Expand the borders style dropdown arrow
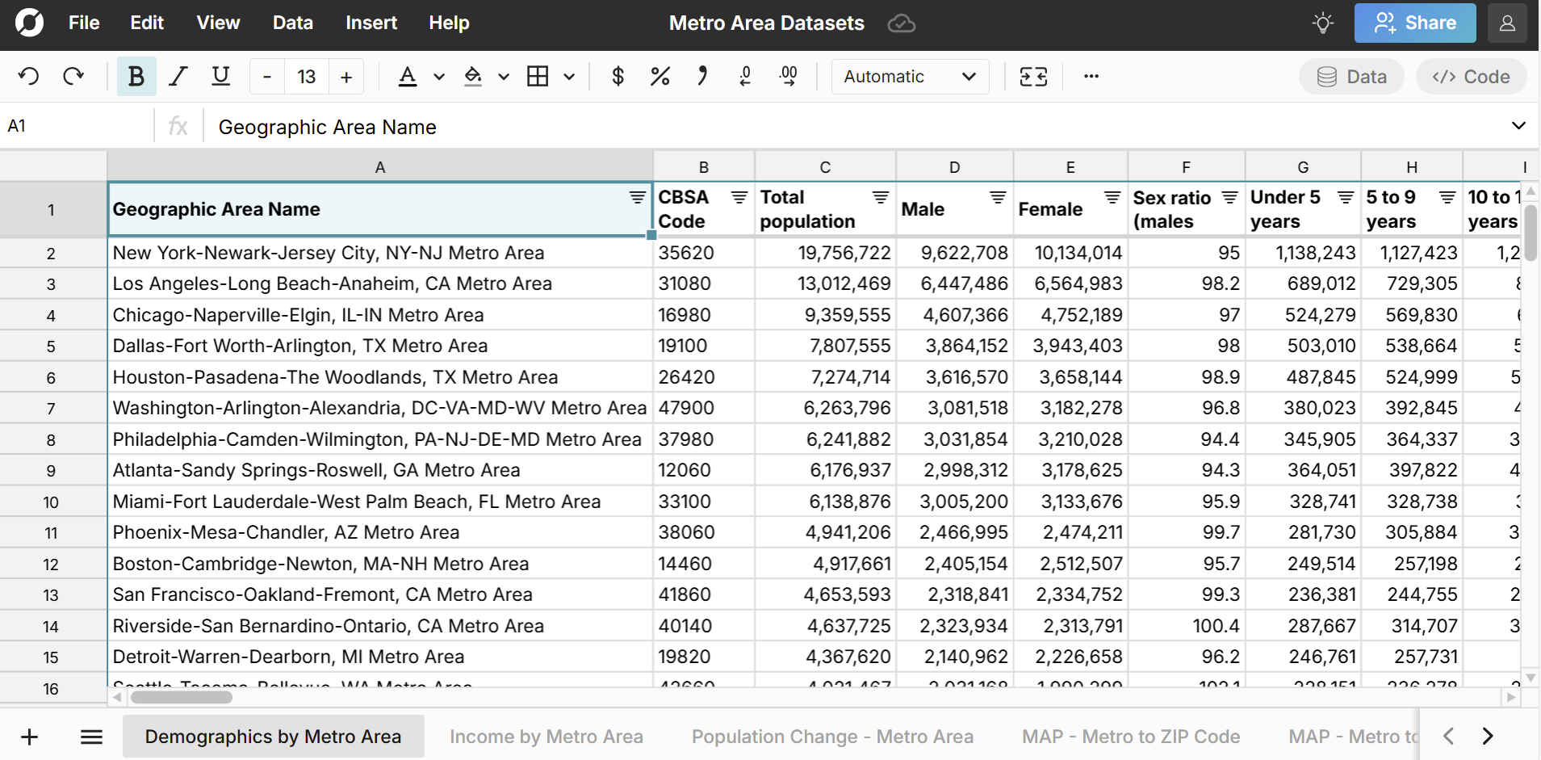This screenshot has width=1541, height=760. (x=569, y=77)
